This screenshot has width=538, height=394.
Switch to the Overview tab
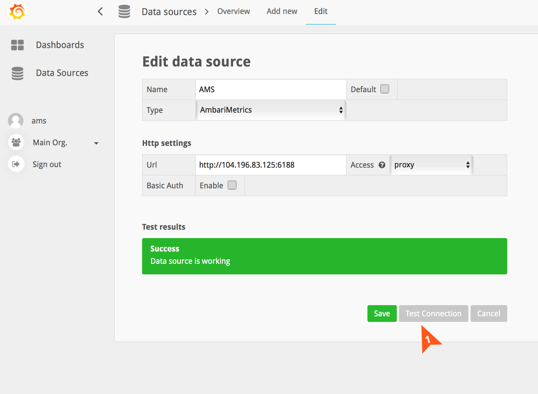[233, 11]
